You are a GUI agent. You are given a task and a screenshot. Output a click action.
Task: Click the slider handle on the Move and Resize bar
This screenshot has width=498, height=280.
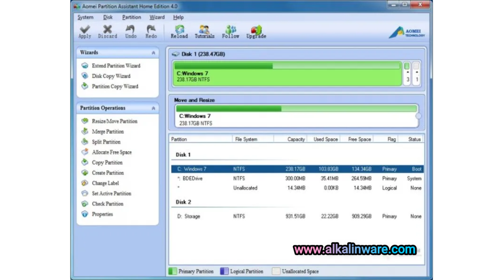click(x=418, y=116)
